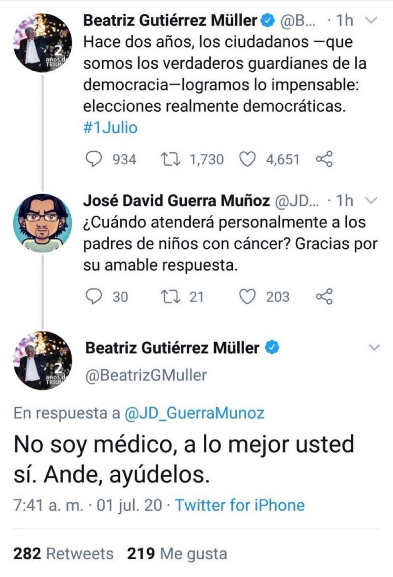Open Twitter for iPhone source link

240,505
